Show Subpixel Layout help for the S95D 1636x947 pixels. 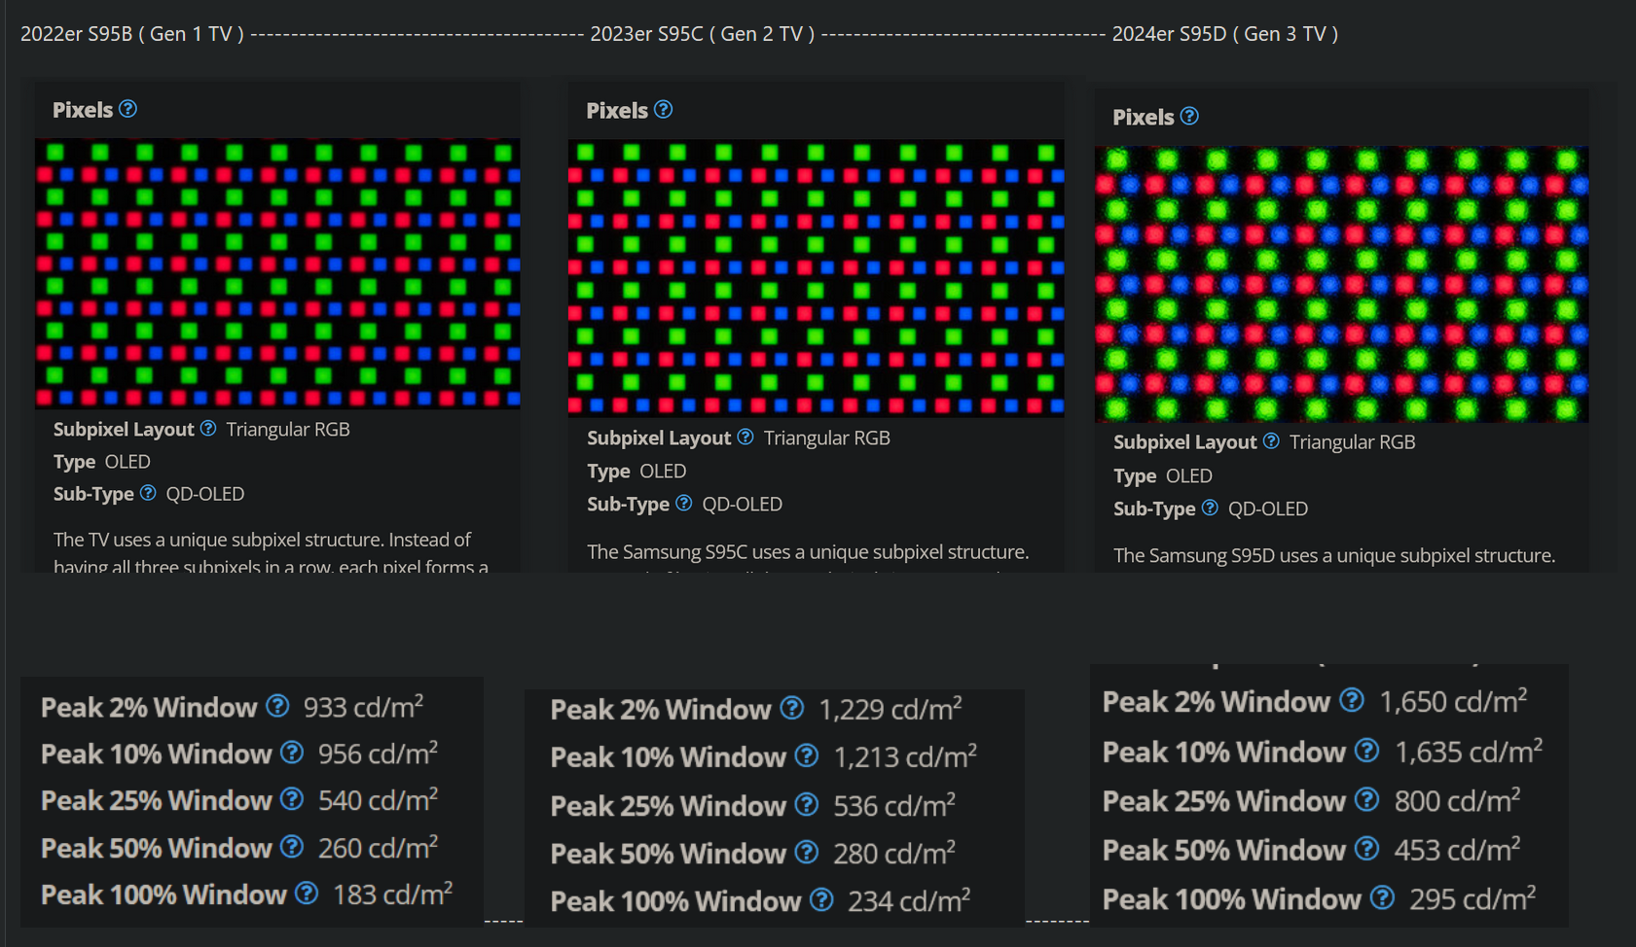pyautogui.click(x=1271, y=441)
